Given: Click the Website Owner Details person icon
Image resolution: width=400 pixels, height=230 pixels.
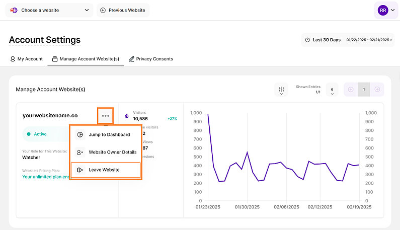Looking at the screenshot, I should tap(80, 152).
